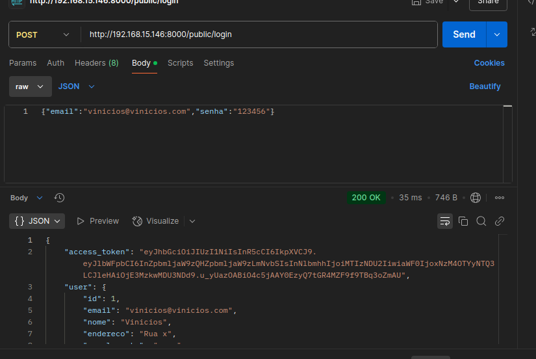Click the request body editor scrollbar
Image resolution: width=536 pixels, height=359 pixels.
tap(507, 144)
